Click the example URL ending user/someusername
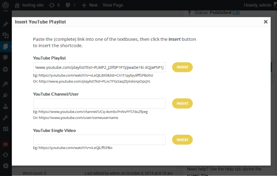The height and width of the screenshot is (176, 277). click(79, 118)
